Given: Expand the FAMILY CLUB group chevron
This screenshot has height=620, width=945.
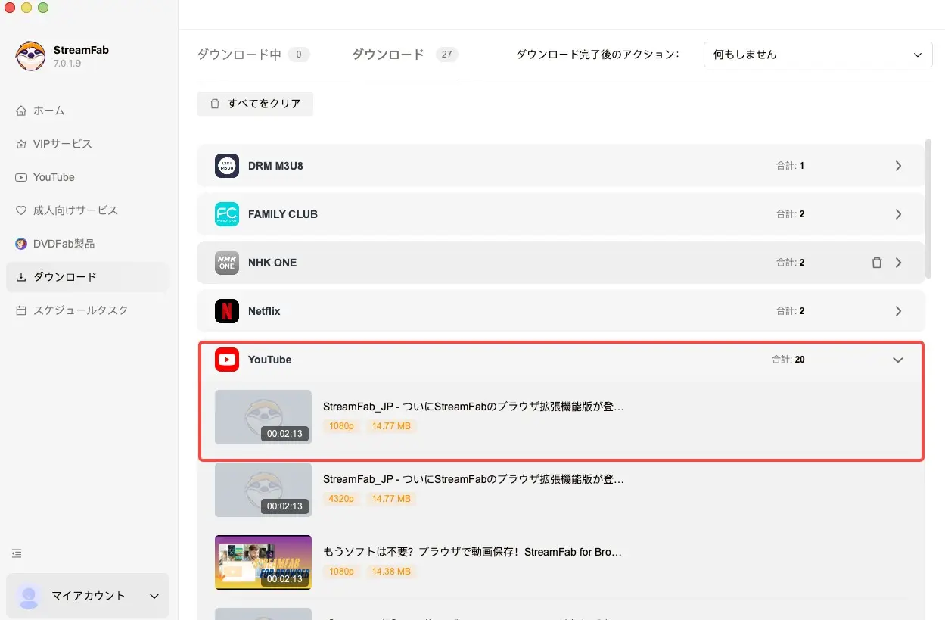Looking at the screenshot, I should pos(898,214).
